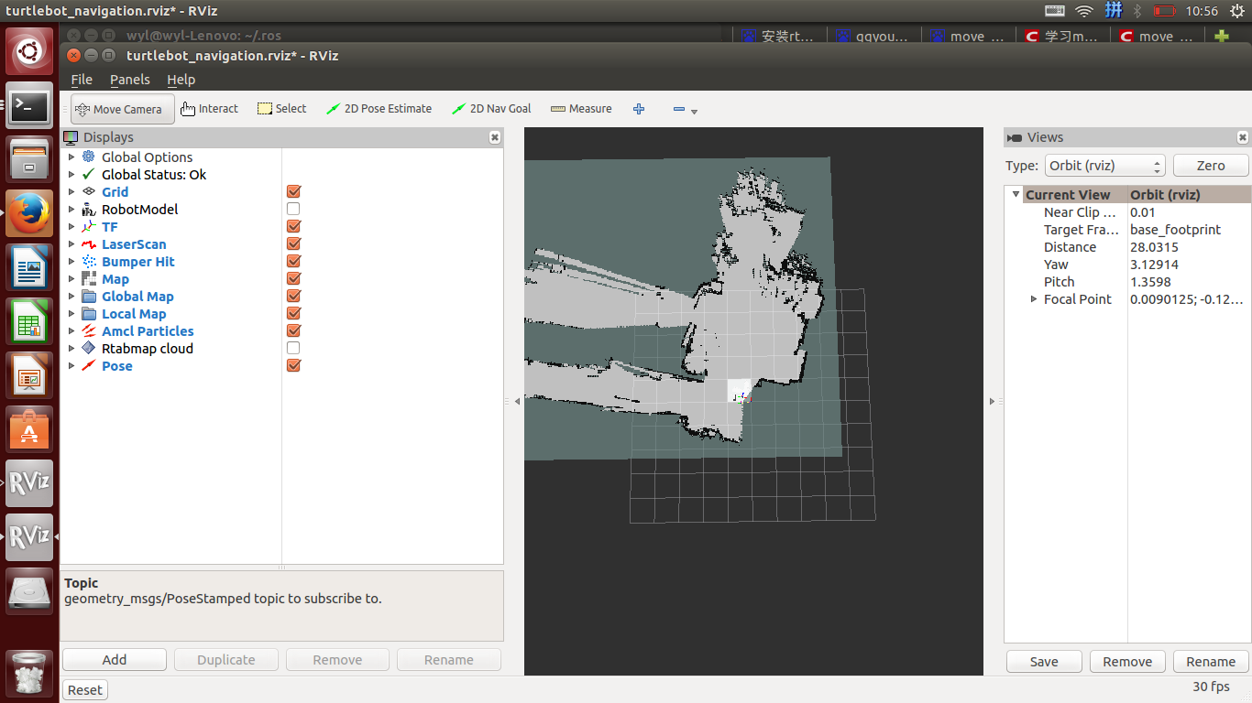Click the Add display button
Screen dimensions: 1252x703
point(115,660)
